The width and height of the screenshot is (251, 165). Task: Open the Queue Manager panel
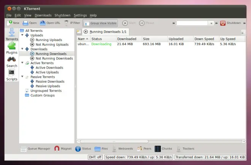pyautogui.click(x=35, y=149)
